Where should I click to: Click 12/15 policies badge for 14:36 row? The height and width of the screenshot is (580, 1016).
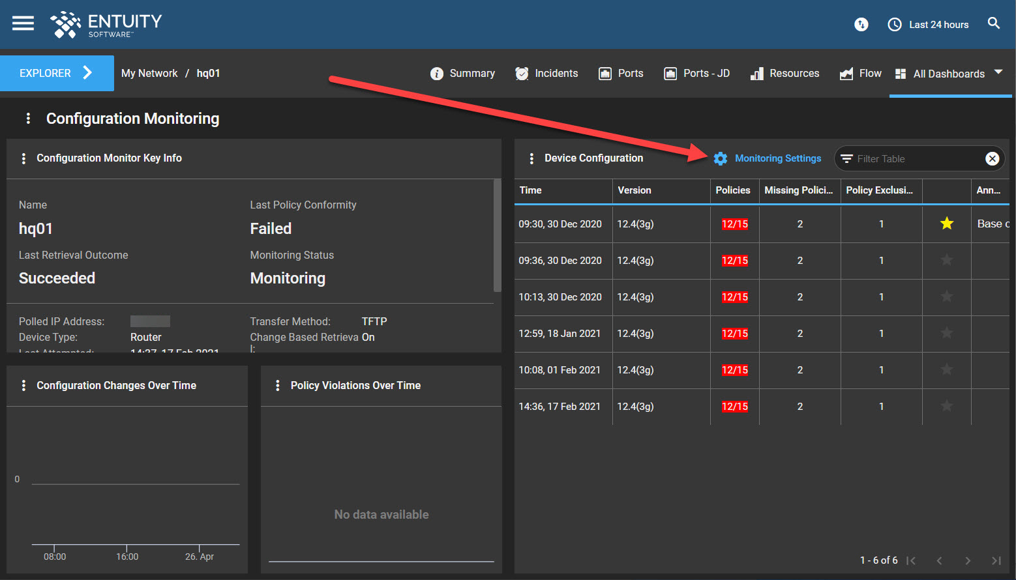735,407
